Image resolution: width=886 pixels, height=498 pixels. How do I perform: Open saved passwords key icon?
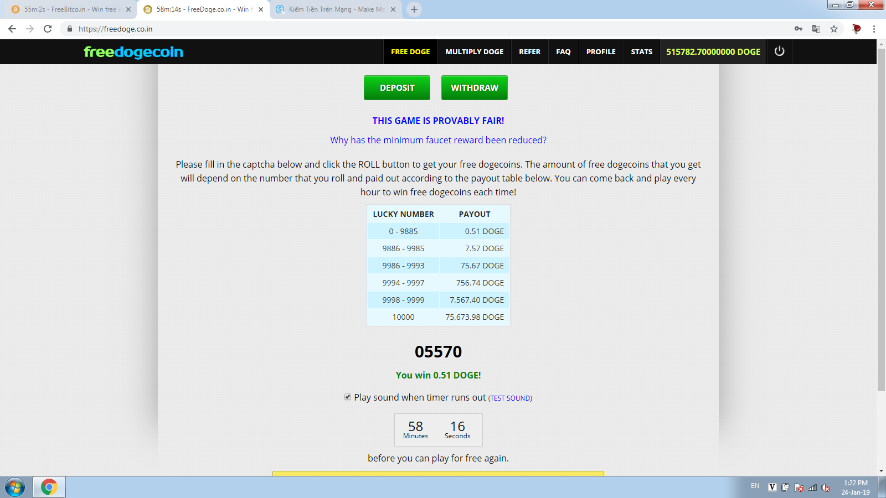[x=799, y=29]
